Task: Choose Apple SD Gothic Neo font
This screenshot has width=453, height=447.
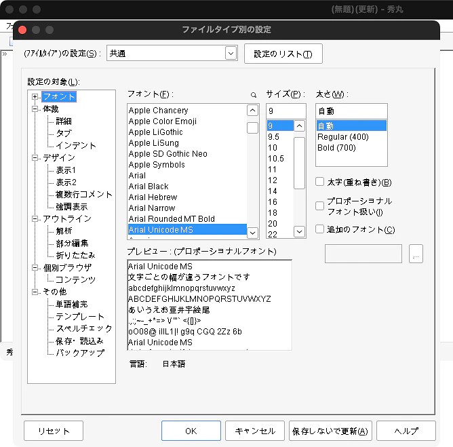Action: point(187,154)
